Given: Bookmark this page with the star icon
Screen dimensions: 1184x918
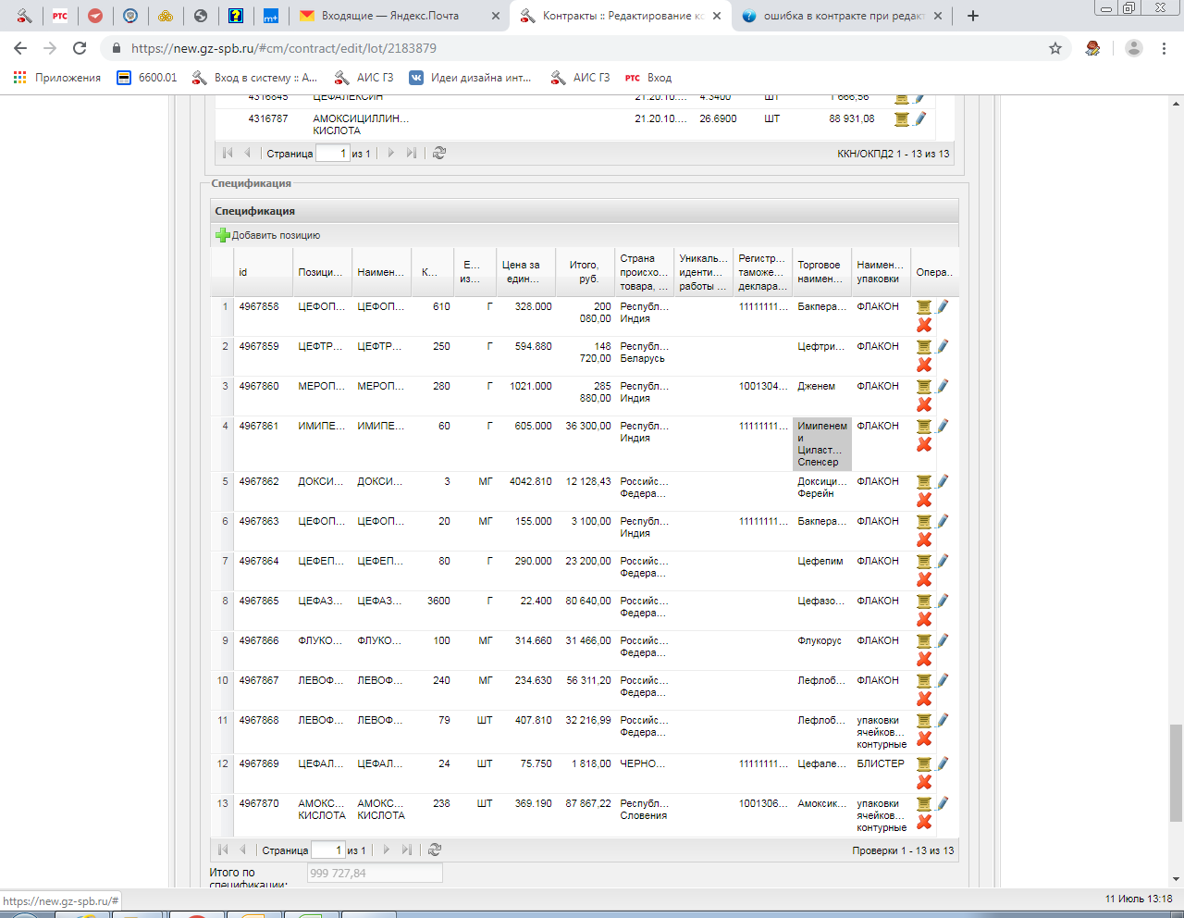Looking at the screenshot, I should (x=1055, y=48).
